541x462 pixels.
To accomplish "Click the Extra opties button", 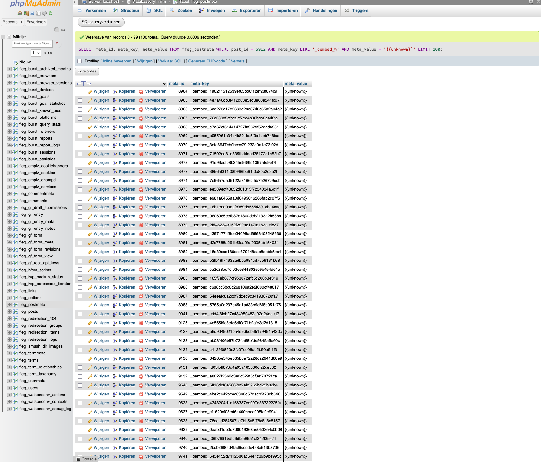I will pyautogui.click(x=87, y=72).
